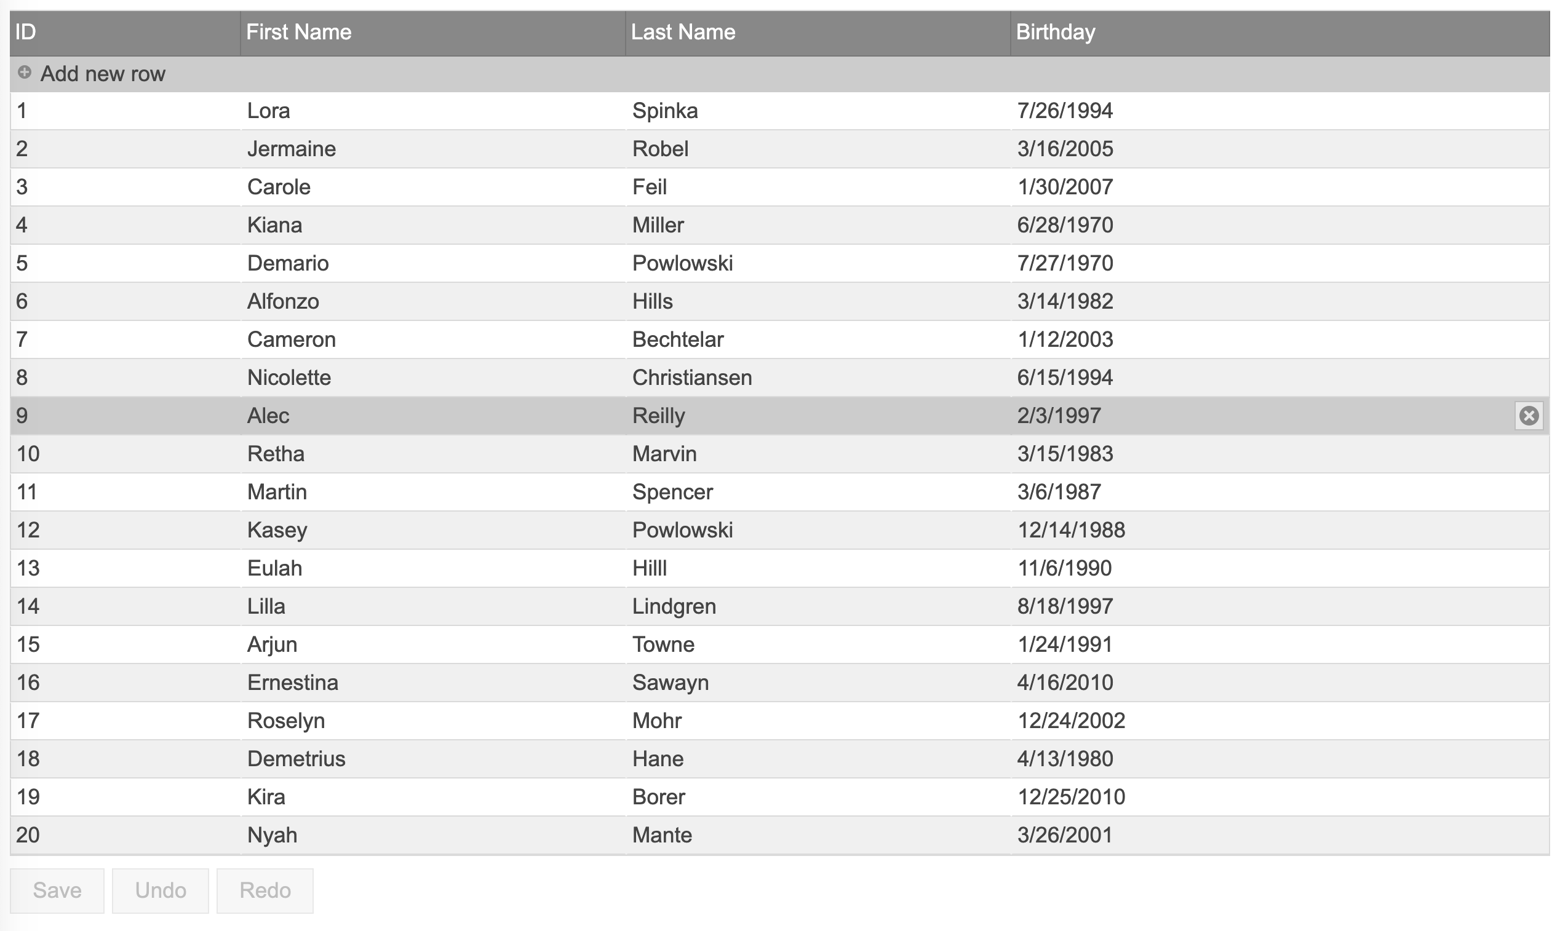Select the last name cell Christiansen
This screenshot has height=931, width=1560.
coord(691,378)
